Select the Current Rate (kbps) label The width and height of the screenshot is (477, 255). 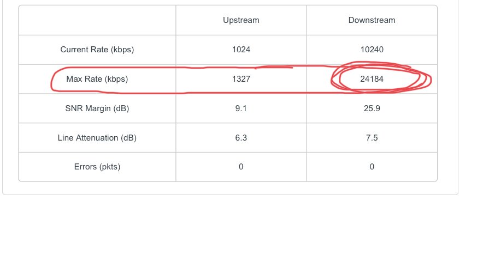tap(97, 50)
